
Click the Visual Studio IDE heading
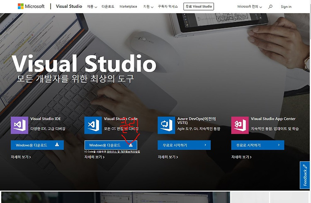click(46, 119)
